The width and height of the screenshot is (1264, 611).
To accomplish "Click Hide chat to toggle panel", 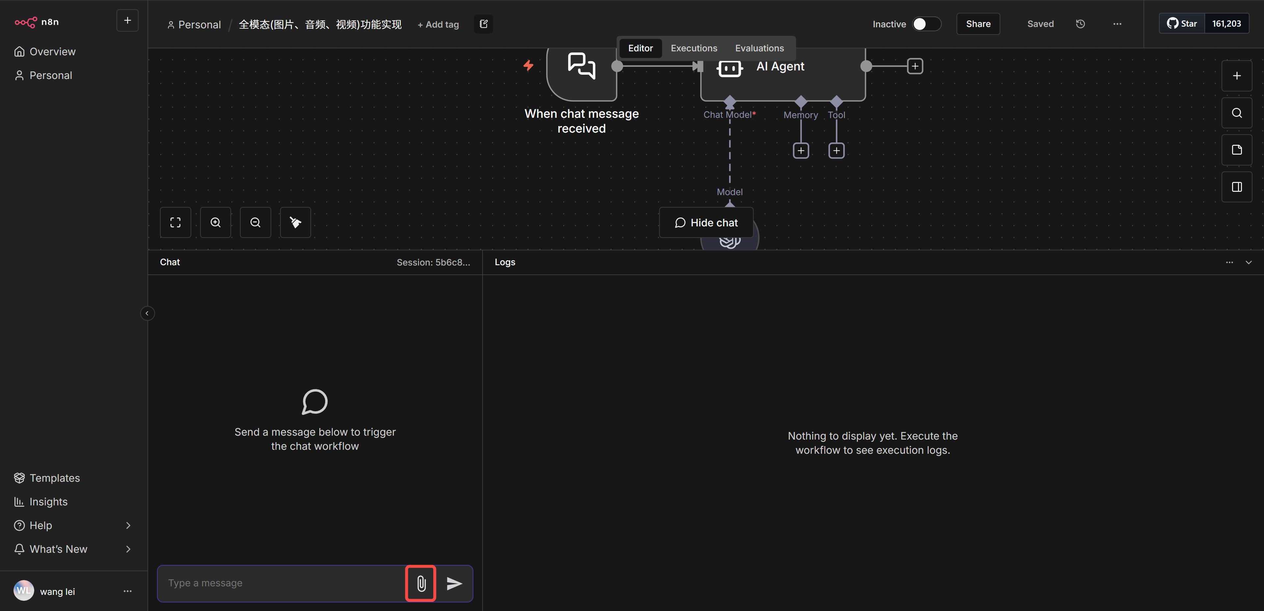I will coord(706,223).
